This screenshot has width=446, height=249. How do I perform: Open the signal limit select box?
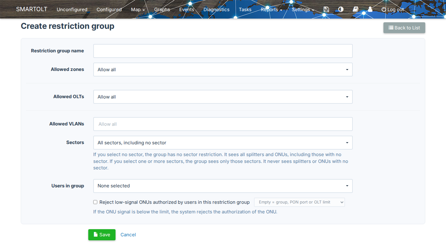(300, 202)
